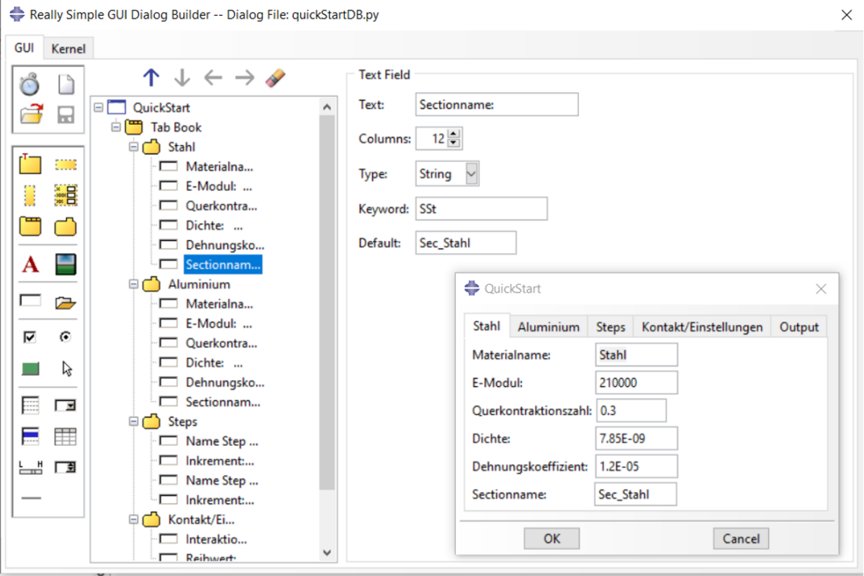Click the left arrow above the tree
The height and width of the screenshot is (576, 864).
point(213,78)
